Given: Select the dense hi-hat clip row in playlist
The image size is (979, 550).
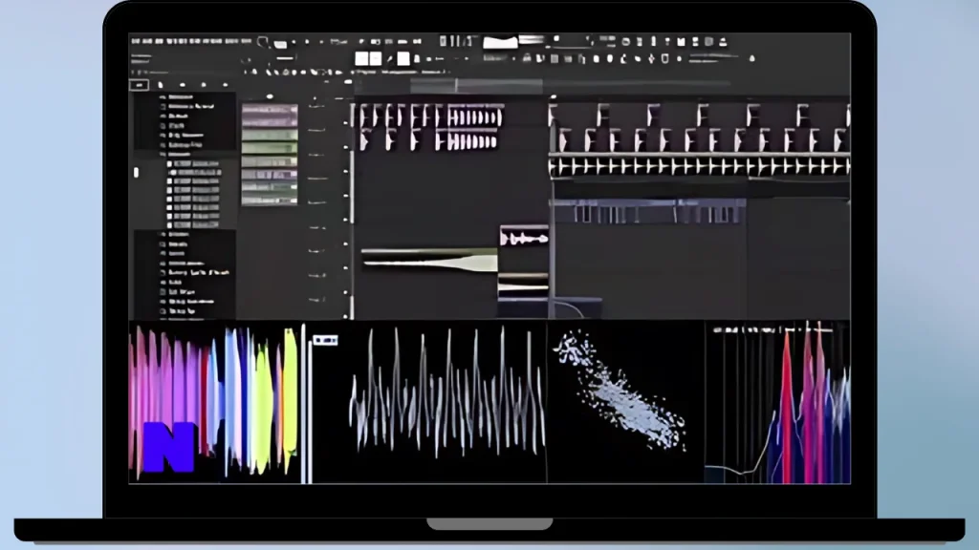Looking at the screenshot, I should pyautogui.click(x=699, y=166).
